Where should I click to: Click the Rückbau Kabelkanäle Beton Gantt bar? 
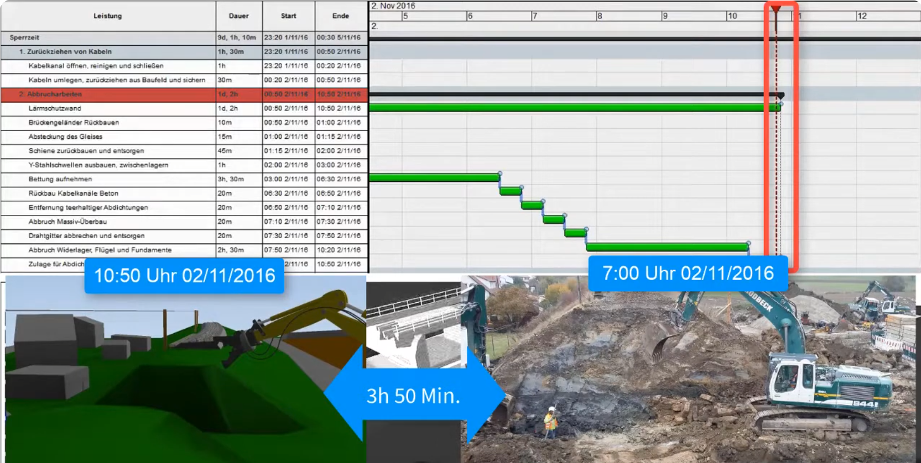coord(510,192)
